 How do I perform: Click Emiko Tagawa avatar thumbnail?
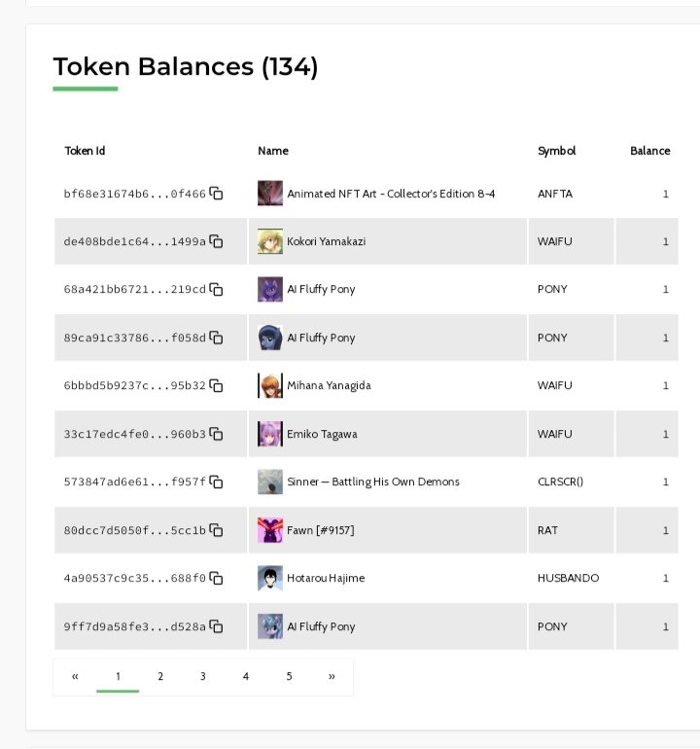[x=270, y=434]
